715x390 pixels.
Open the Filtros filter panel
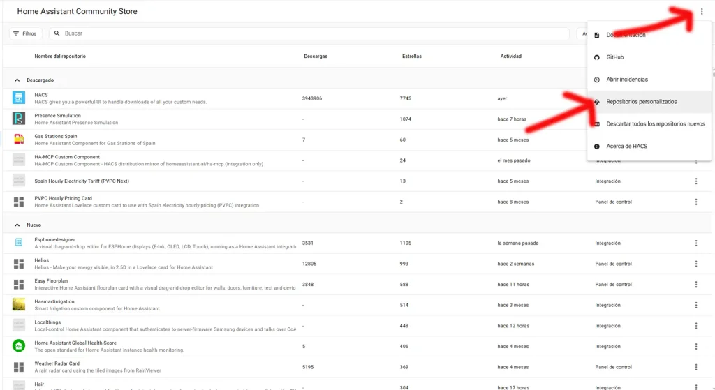point(25,33)
